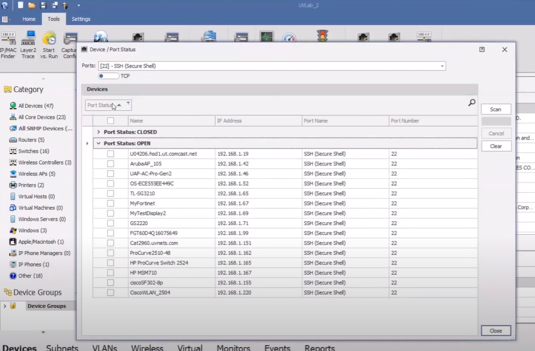Launch the Layer2 Trace tool
This screenshot has height=351, width=535.
coord(28,45)
